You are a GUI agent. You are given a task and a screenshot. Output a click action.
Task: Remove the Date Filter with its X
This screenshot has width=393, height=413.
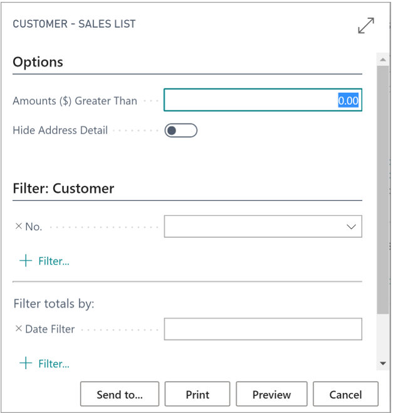click(x=19, y=328)
